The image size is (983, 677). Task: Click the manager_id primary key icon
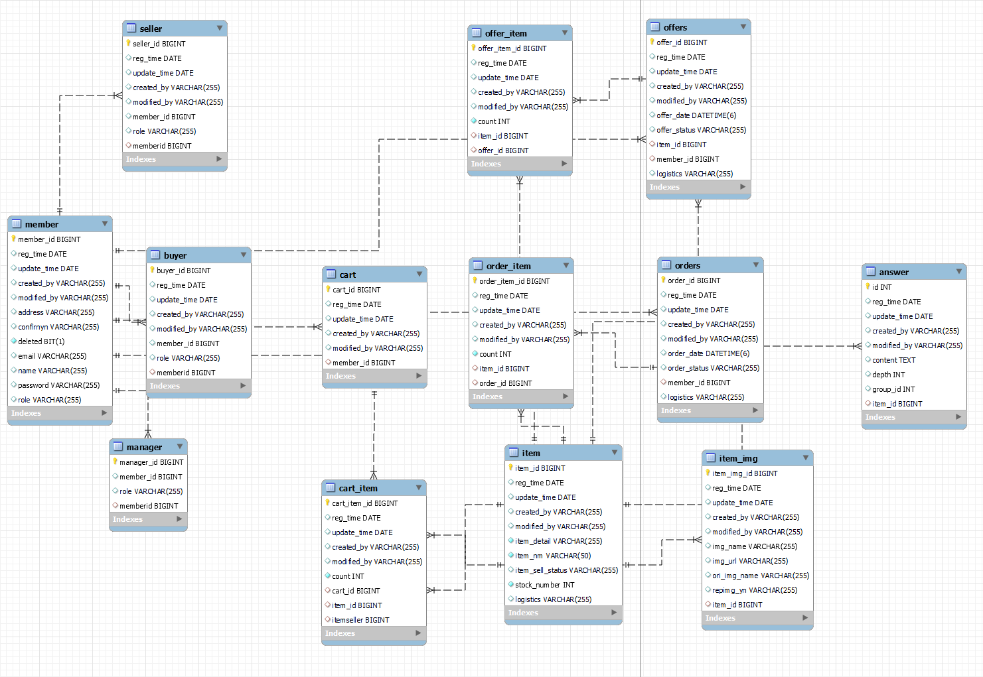tap(115, 462)
